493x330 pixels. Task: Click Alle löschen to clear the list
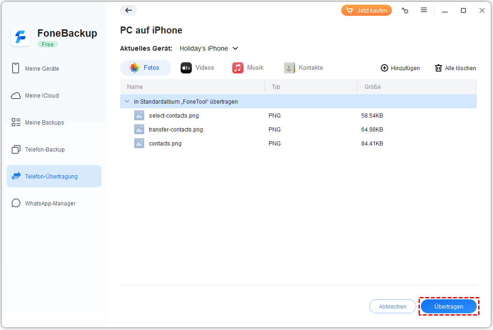point(455,68)
